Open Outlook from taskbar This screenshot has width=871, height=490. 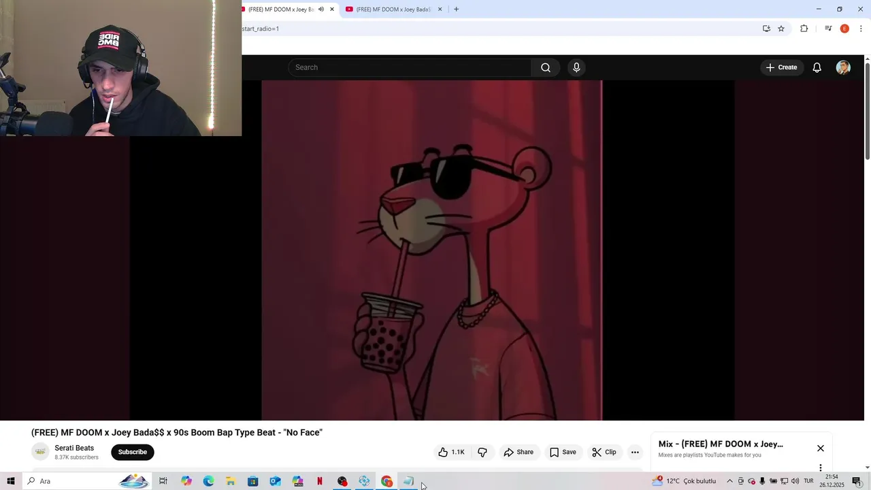coord(275,481)
